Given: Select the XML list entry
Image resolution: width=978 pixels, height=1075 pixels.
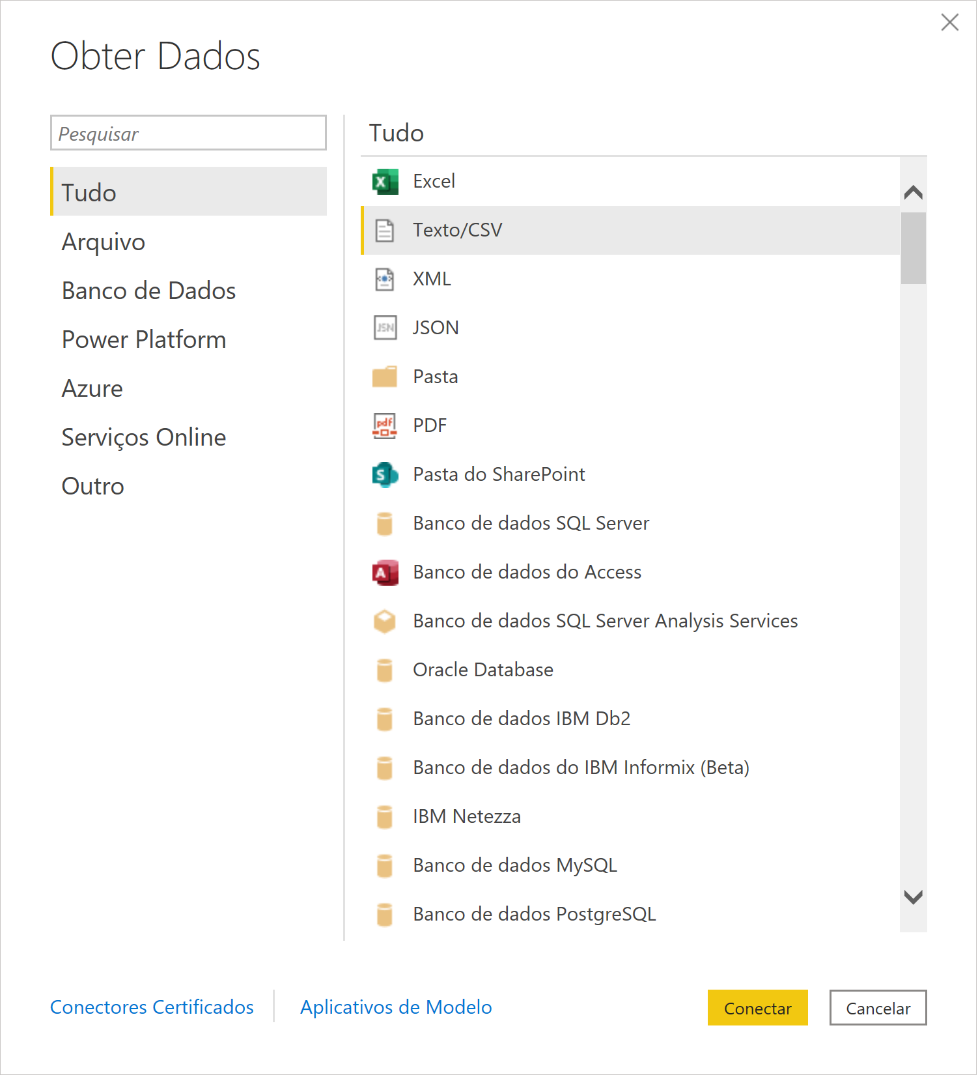Looking at the screenshot, I should point(630,279).
